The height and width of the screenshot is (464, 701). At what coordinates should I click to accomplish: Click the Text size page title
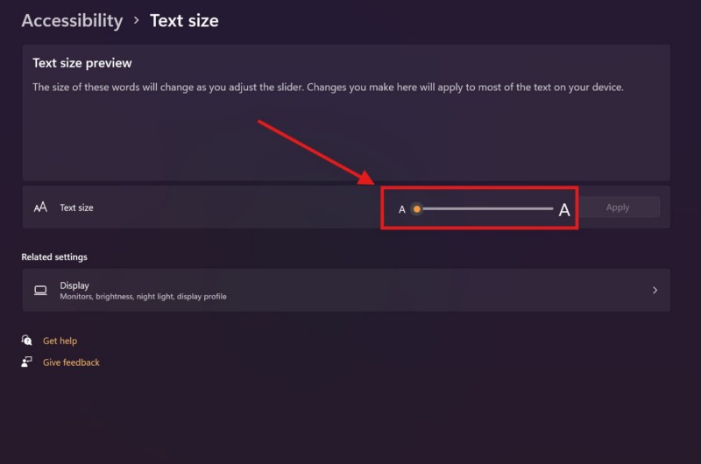click(x=184, y=20)
